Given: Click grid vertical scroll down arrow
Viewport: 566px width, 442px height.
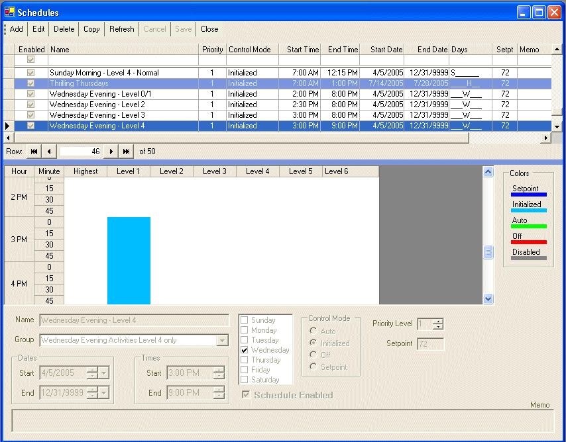Looking at the screenshot, I should [x=557, y=126].
